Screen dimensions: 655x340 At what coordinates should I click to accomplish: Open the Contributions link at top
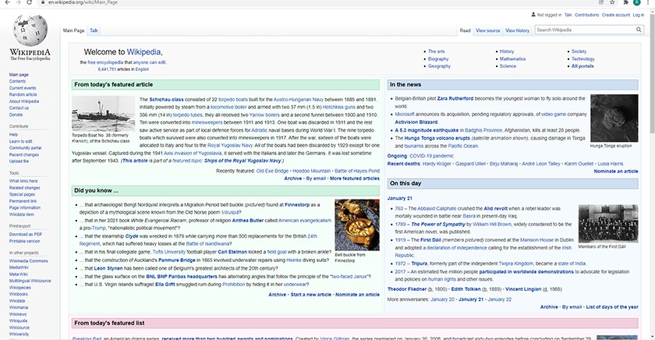pos(587,15)
